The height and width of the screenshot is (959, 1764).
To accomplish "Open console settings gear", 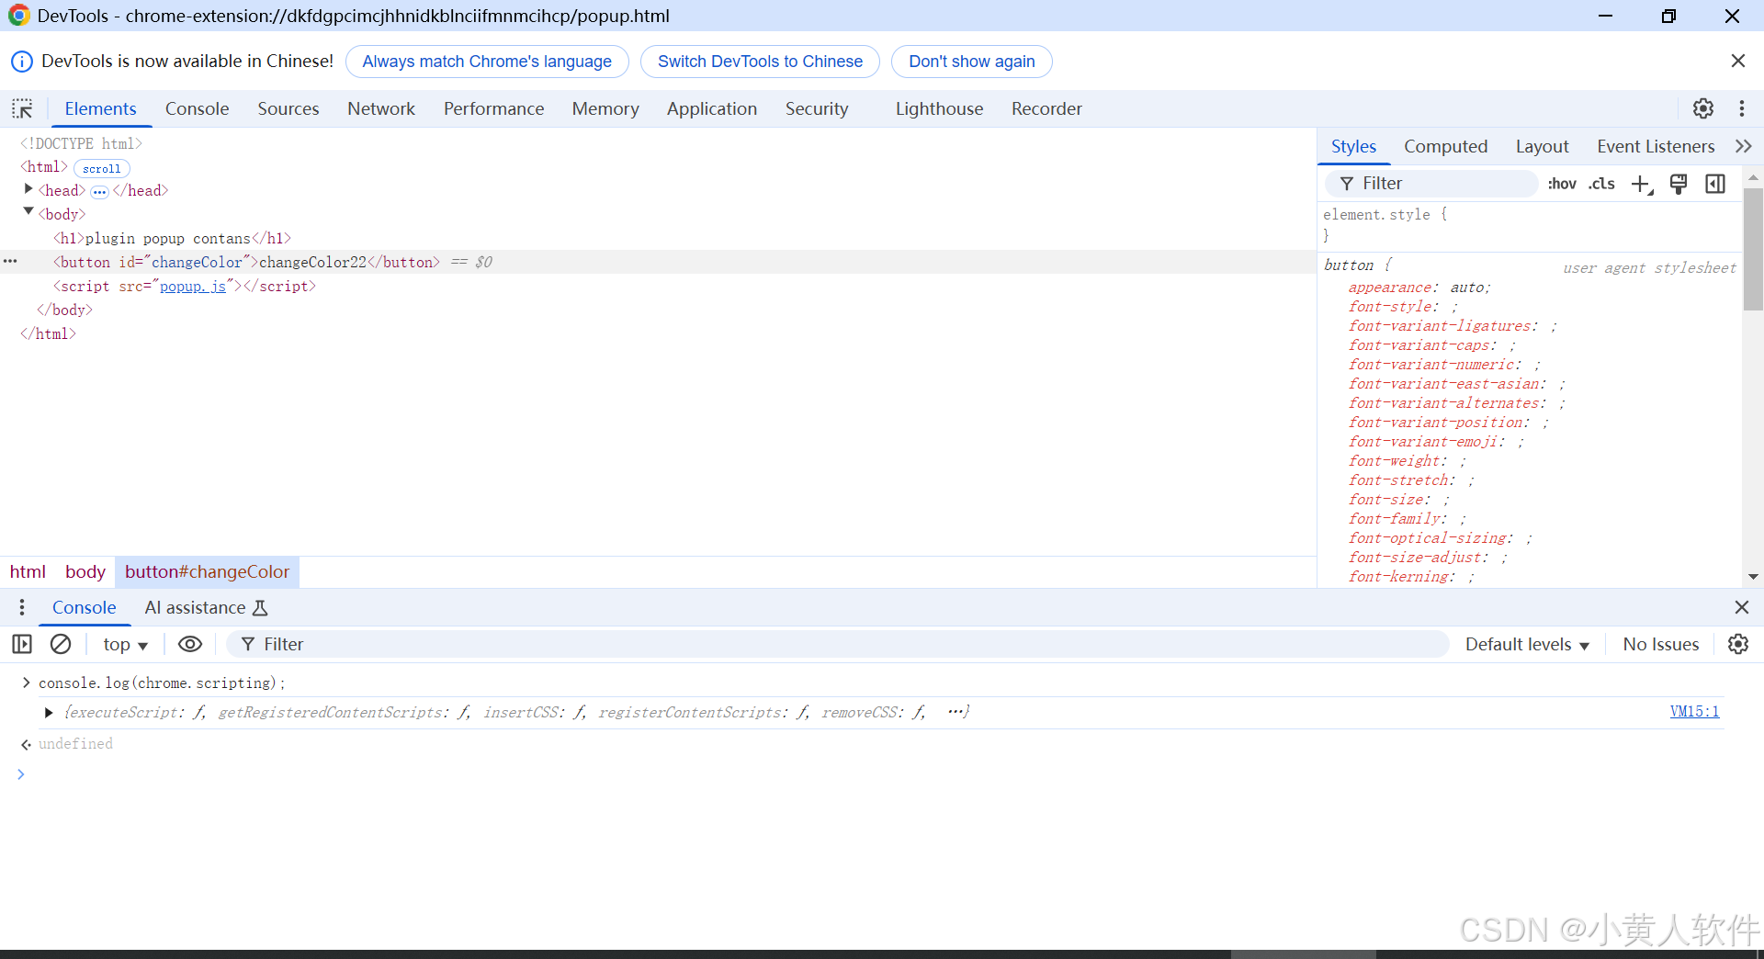I will coord(1738,644).
